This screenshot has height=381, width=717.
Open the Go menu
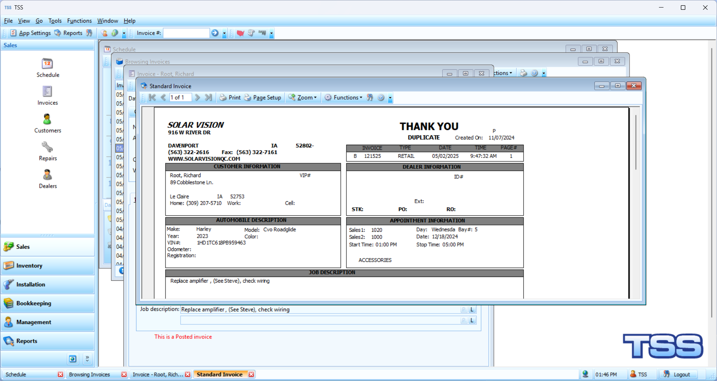click(x=39, y=21)
